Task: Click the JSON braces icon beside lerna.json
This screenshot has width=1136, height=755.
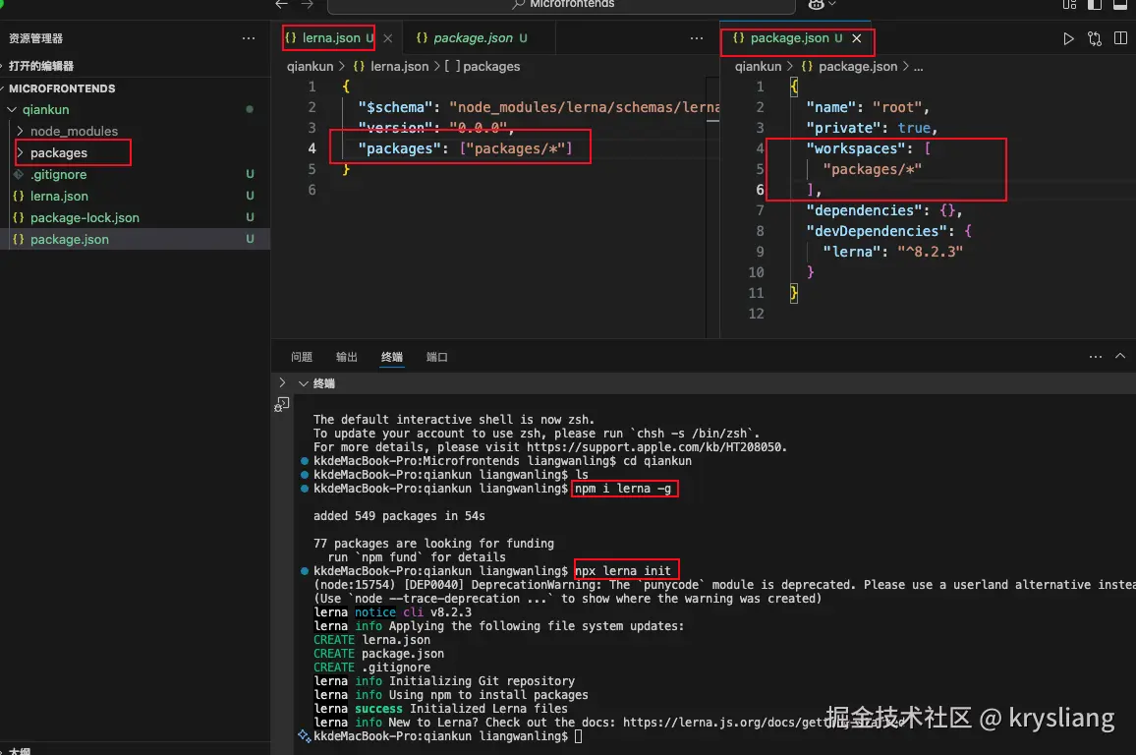Action: point(18,197)
